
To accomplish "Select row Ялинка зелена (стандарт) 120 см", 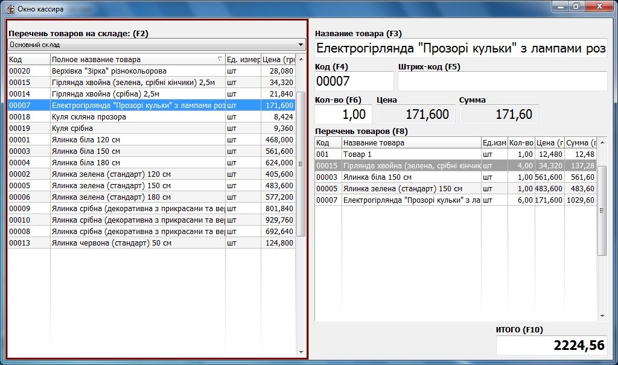I will click(x=151, y=174).
